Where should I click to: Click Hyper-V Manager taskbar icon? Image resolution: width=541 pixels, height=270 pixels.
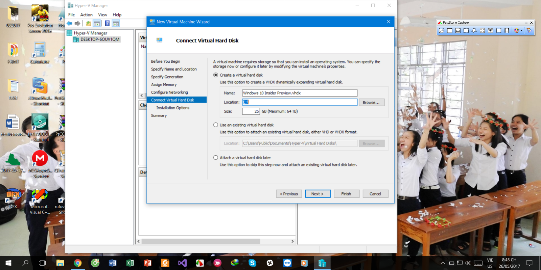point(322,263)
